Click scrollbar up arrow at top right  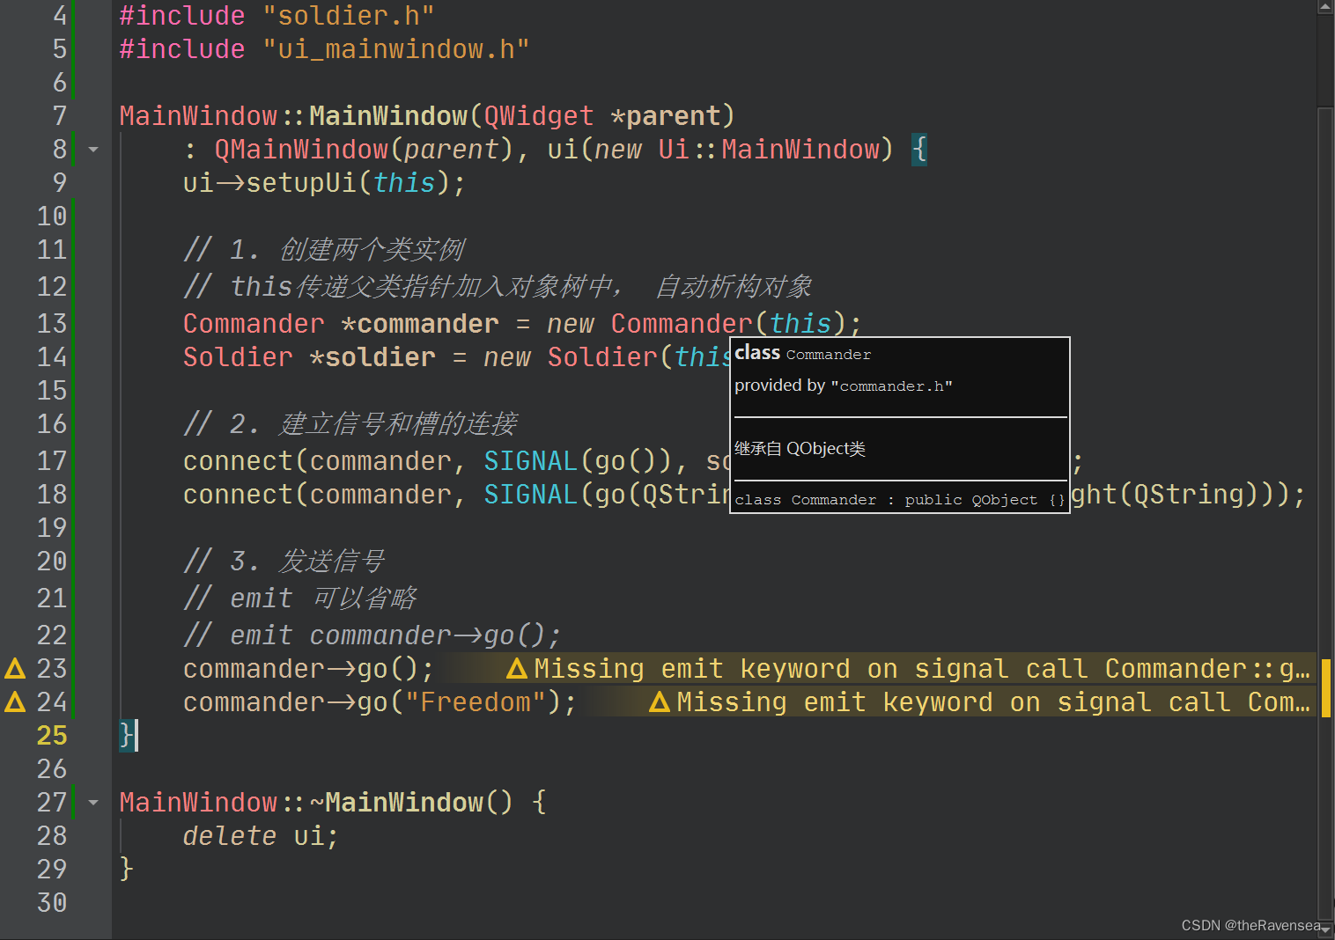[1325, 7]
